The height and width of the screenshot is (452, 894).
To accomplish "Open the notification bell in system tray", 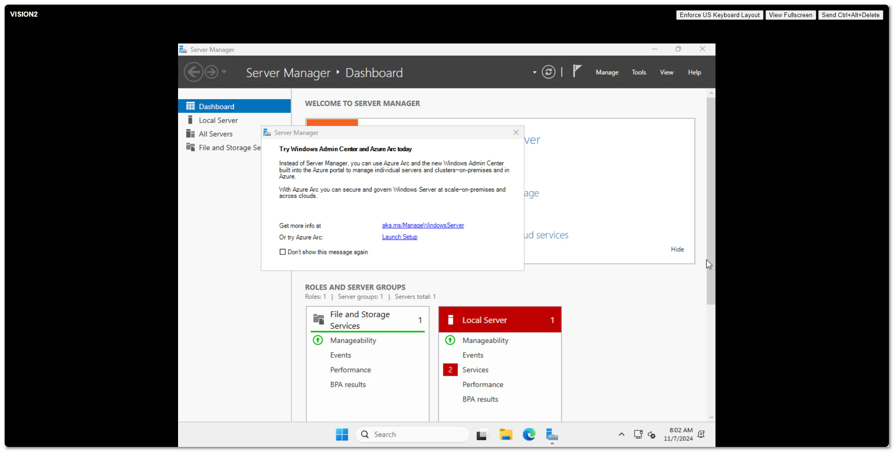I will [701, 434].
